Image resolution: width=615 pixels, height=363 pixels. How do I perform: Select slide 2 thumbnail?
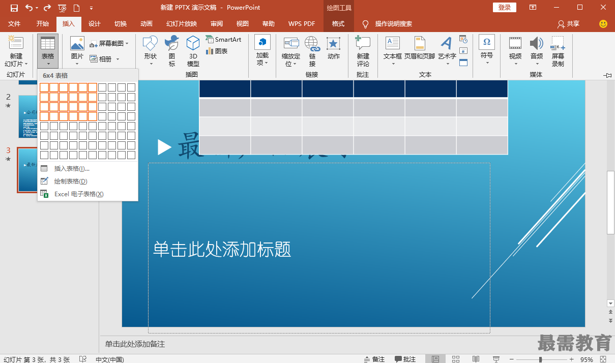pyautogui.click(x=28, y=116)
